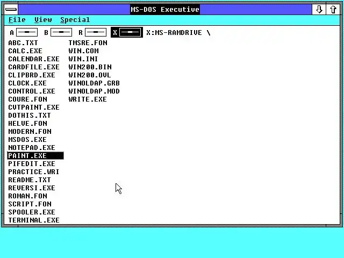Open the Special menu
Viewport: 344px width, 258px height.
75,20
